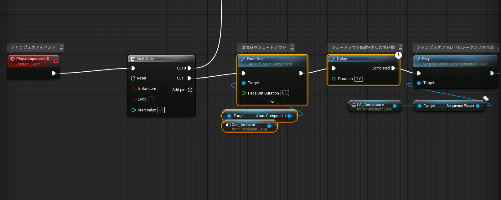Click the LS_Jumpscare clapperboard icon

tap(354, 105)
